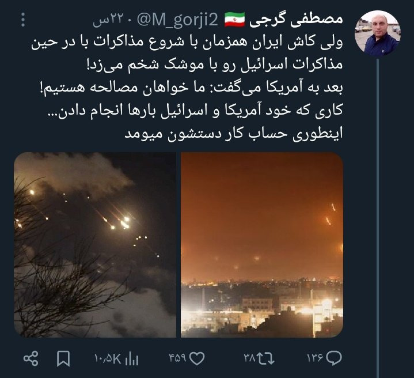Tap the ۱۳۶ reply count
This screenshot has height=378, width=414.
pos(315,358)
